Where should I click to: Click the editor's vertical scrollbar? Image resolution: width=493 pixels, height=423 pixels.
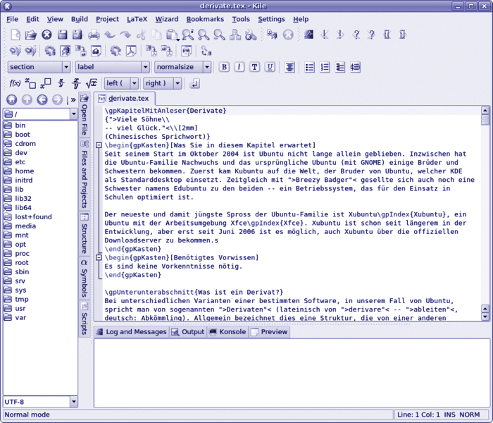point(485,211)
